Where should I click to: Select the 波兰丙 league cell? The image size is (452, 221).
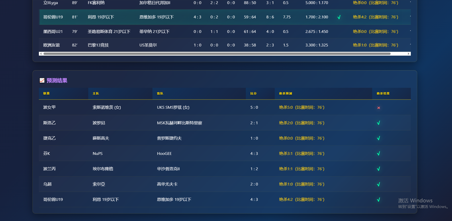[49, 169]
